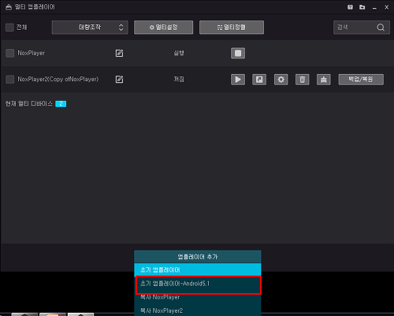Open 멀티설정 multi settings
This screenshot has width=394, height=316.
tap(164, 28)
